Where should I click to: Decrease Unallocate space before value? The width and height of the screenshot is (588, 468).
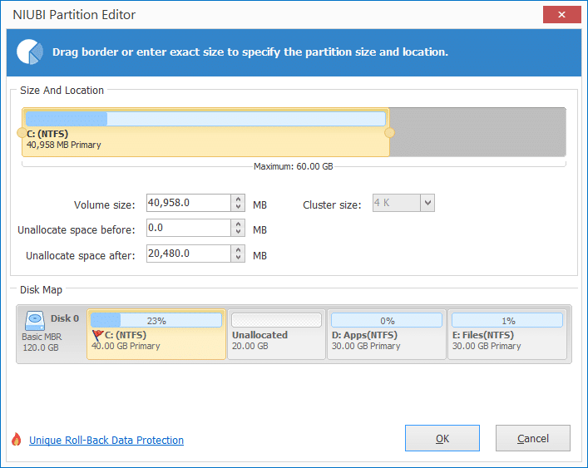click(x=238, y=232)
